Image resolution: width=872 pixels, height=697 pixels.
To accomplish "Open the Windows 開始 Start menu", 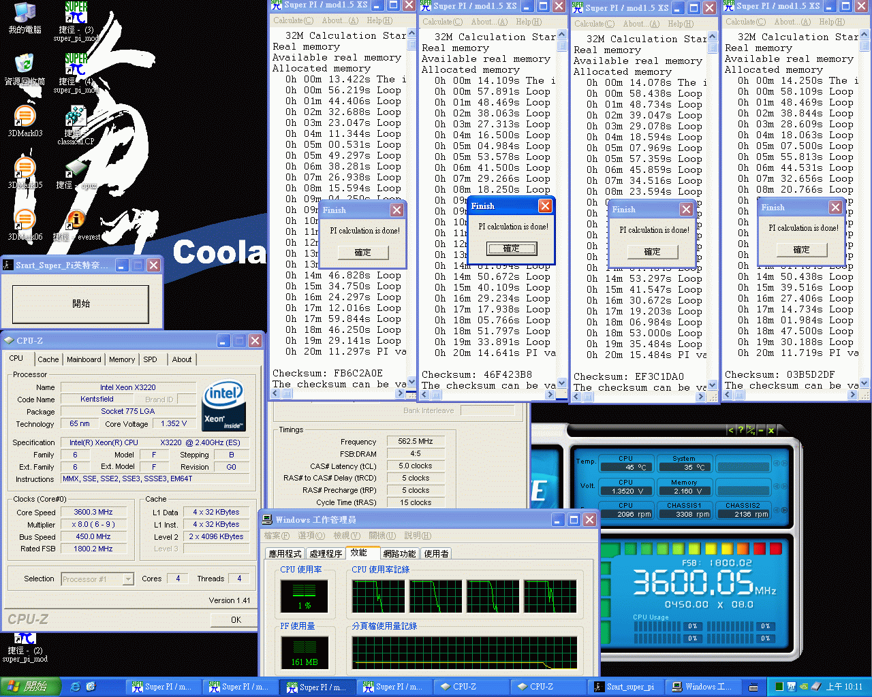I will pos(31,687).
